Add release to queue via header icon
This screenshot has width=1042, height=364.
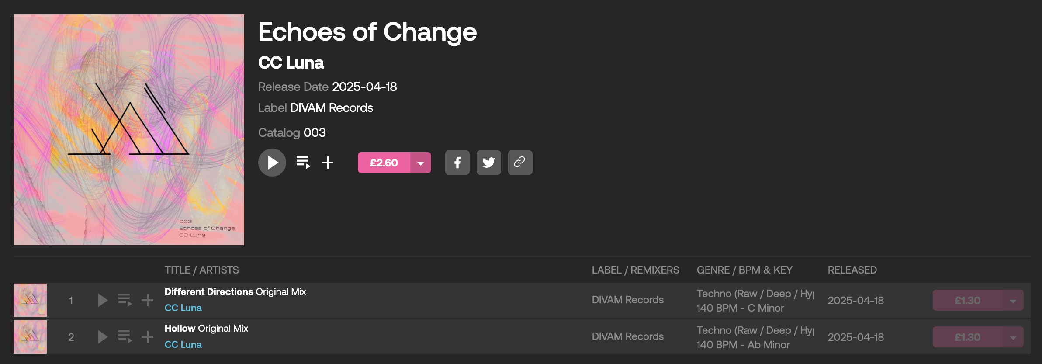coord(303,163)
